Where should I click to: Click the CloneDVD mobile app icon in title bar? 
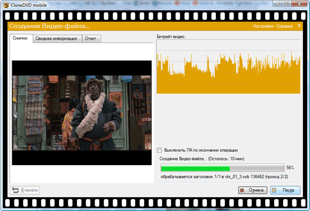pyautogui.click(x=6, y=5)
